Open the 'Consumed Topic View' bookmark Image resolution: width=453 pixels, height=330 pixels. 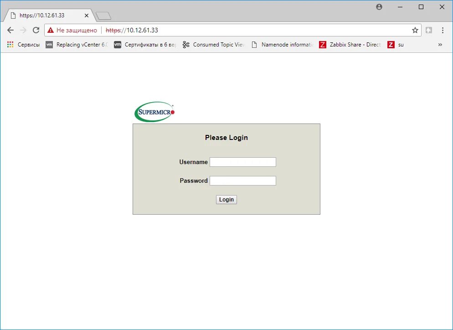213,45
